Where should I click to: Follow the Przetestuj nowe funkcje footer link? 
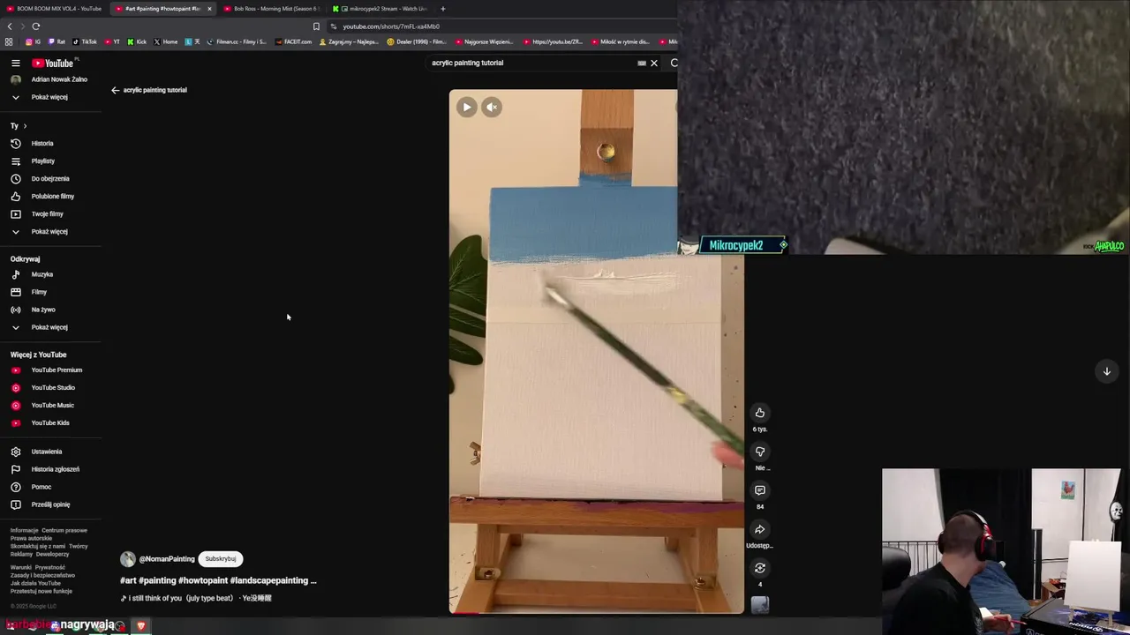click(x=41, y=591)
